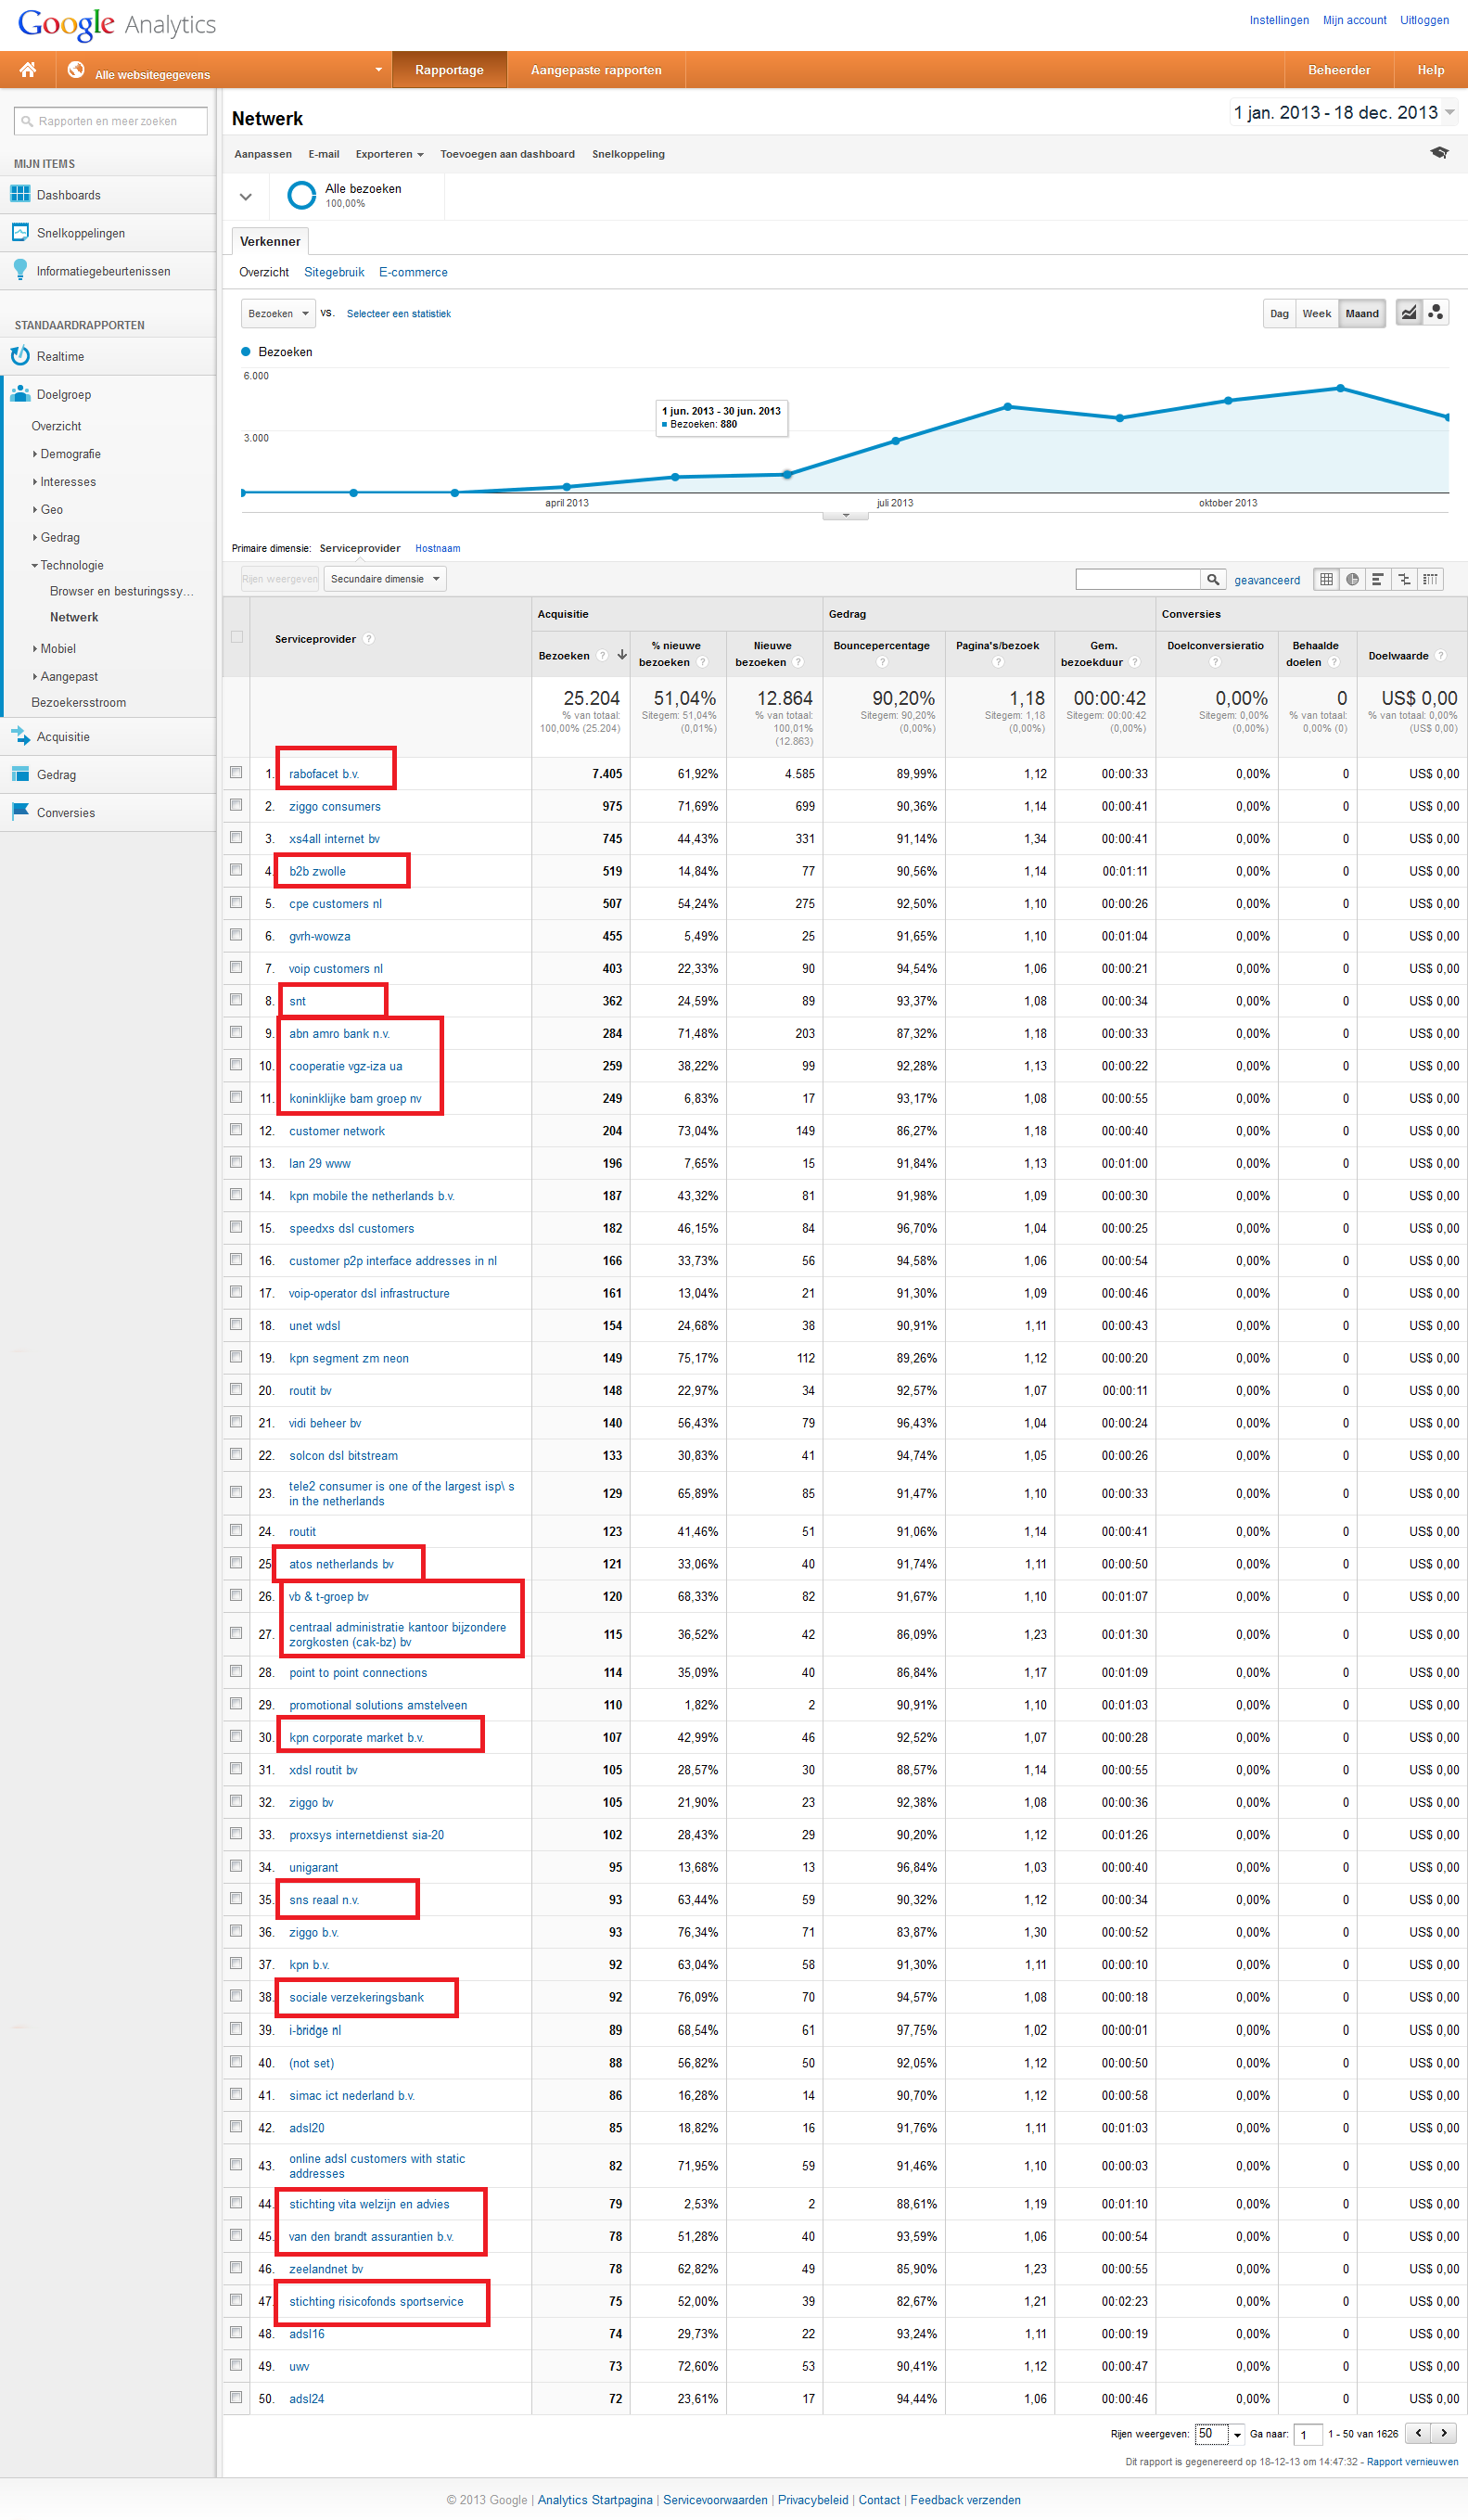This screenshot has height=2520, width=1468.
Task: Click the help icon under Bouncepercentage header
Action: click(x=882, y=662)
